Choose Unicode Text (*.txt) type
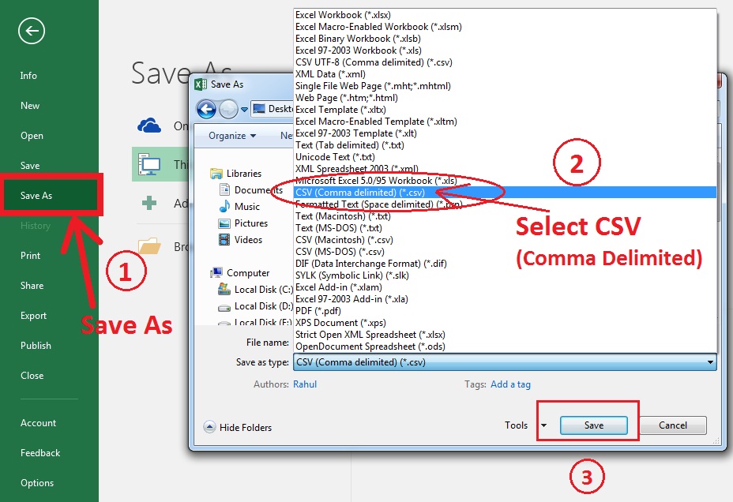733x502 pixels. (x=505, y=157)
